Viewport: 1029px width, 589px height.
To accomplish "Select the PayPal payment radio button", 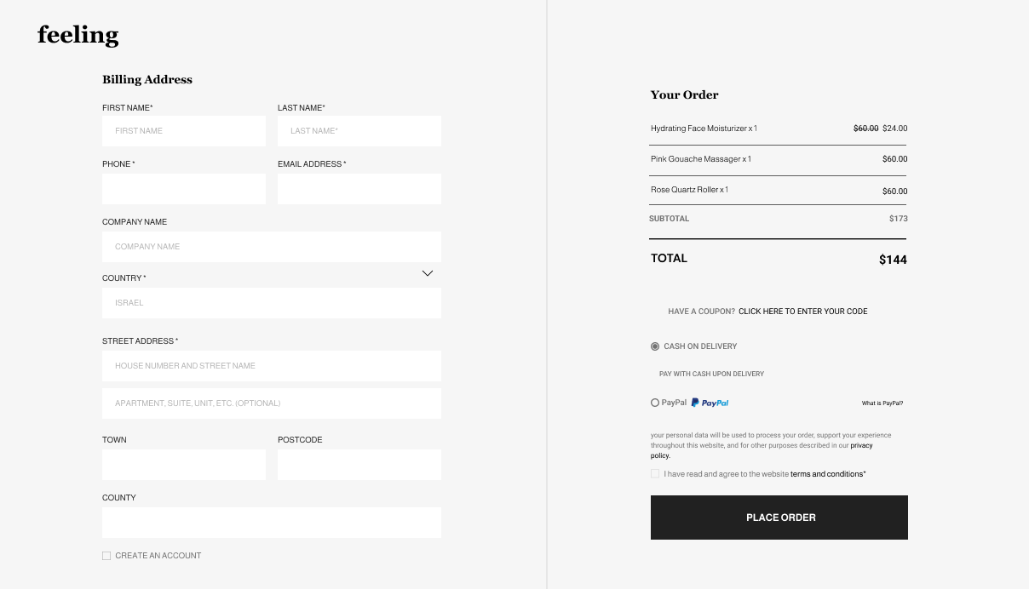I will [x=655, y=403].
